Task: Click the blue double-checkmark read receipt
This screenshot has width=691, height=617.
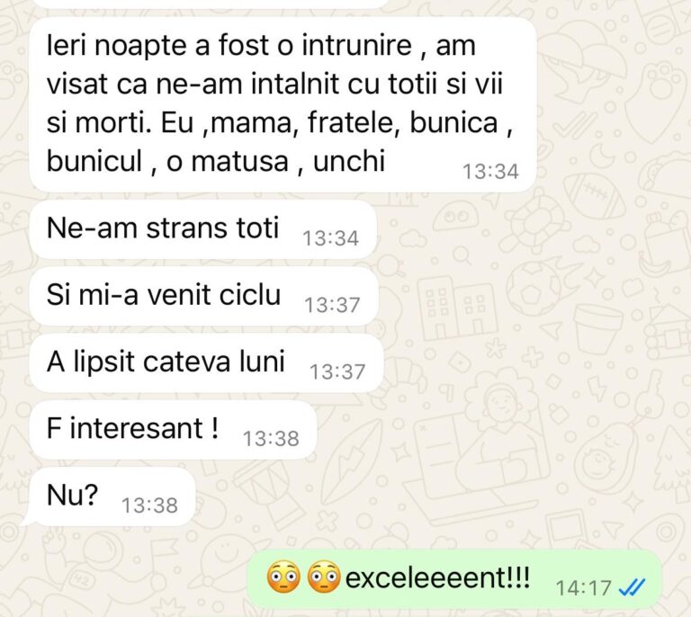Action: point(632,587)
